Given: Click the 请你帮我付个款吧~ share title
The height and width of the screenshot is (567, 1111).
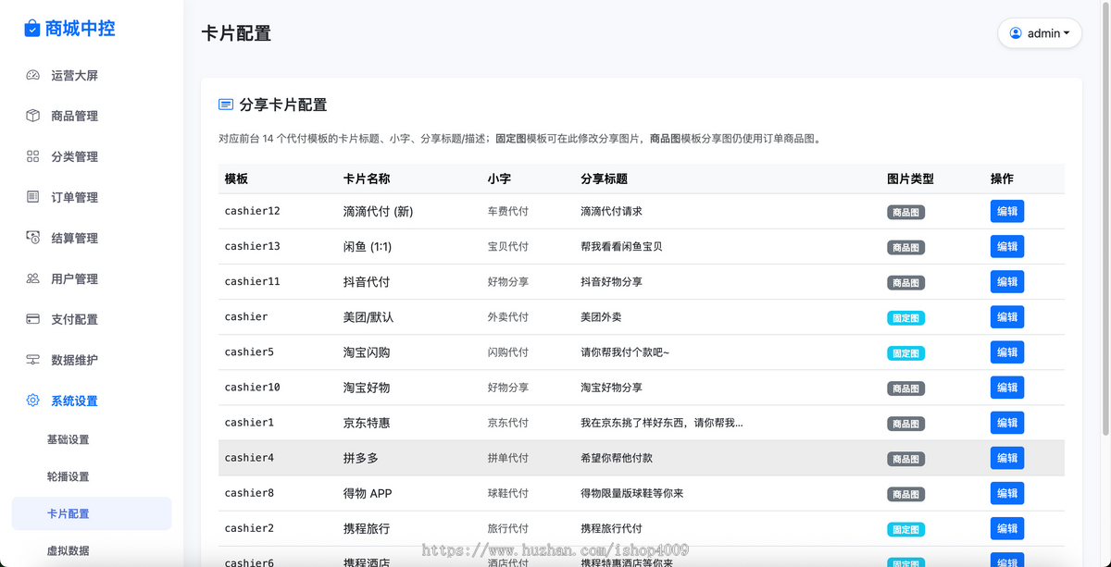Looking at the screenshot, I should coord(625,352).
